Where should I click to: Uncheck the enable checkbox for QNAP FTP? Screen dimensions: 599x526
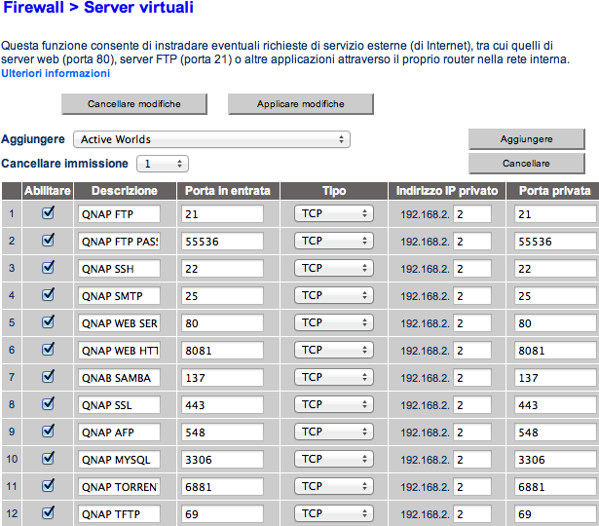point(48,213)
